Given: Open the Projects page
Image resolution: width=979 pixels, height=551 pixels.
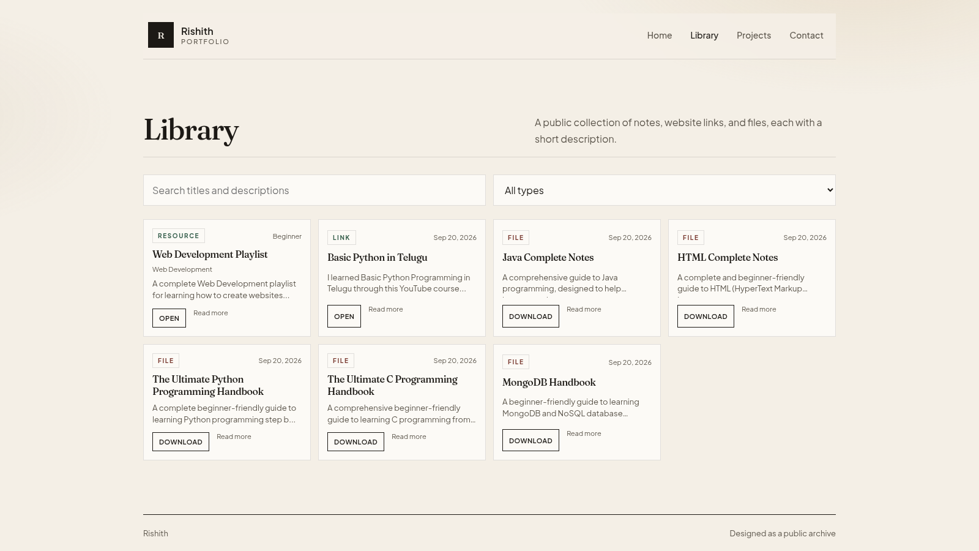Looking at the screenshot, I should coord(754,36).
